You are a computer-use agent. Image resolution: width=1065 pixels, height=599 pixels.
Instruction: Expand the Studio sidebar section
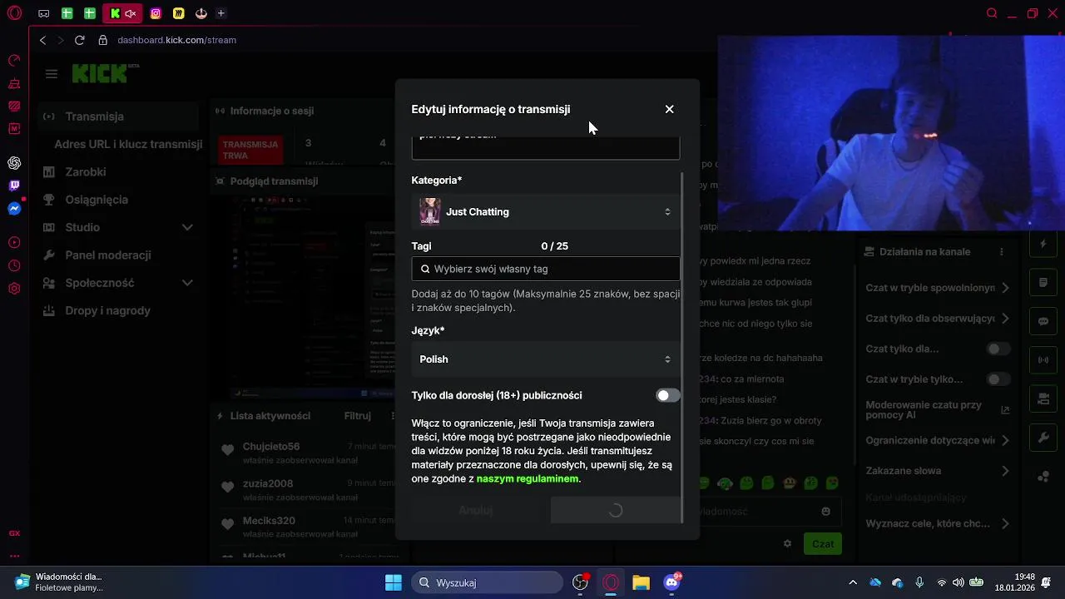(x=187, y=227)
